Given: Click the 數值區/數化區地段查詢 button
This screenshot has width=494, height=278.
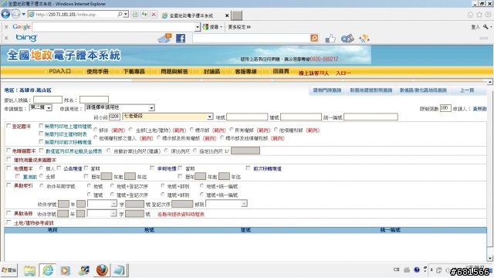Looking at the screenshot, I should point(423,90).
